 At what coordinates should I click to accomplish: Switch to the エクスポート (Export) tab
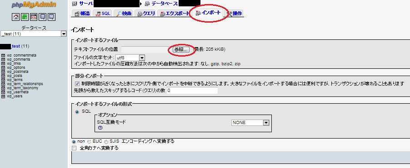174,14
